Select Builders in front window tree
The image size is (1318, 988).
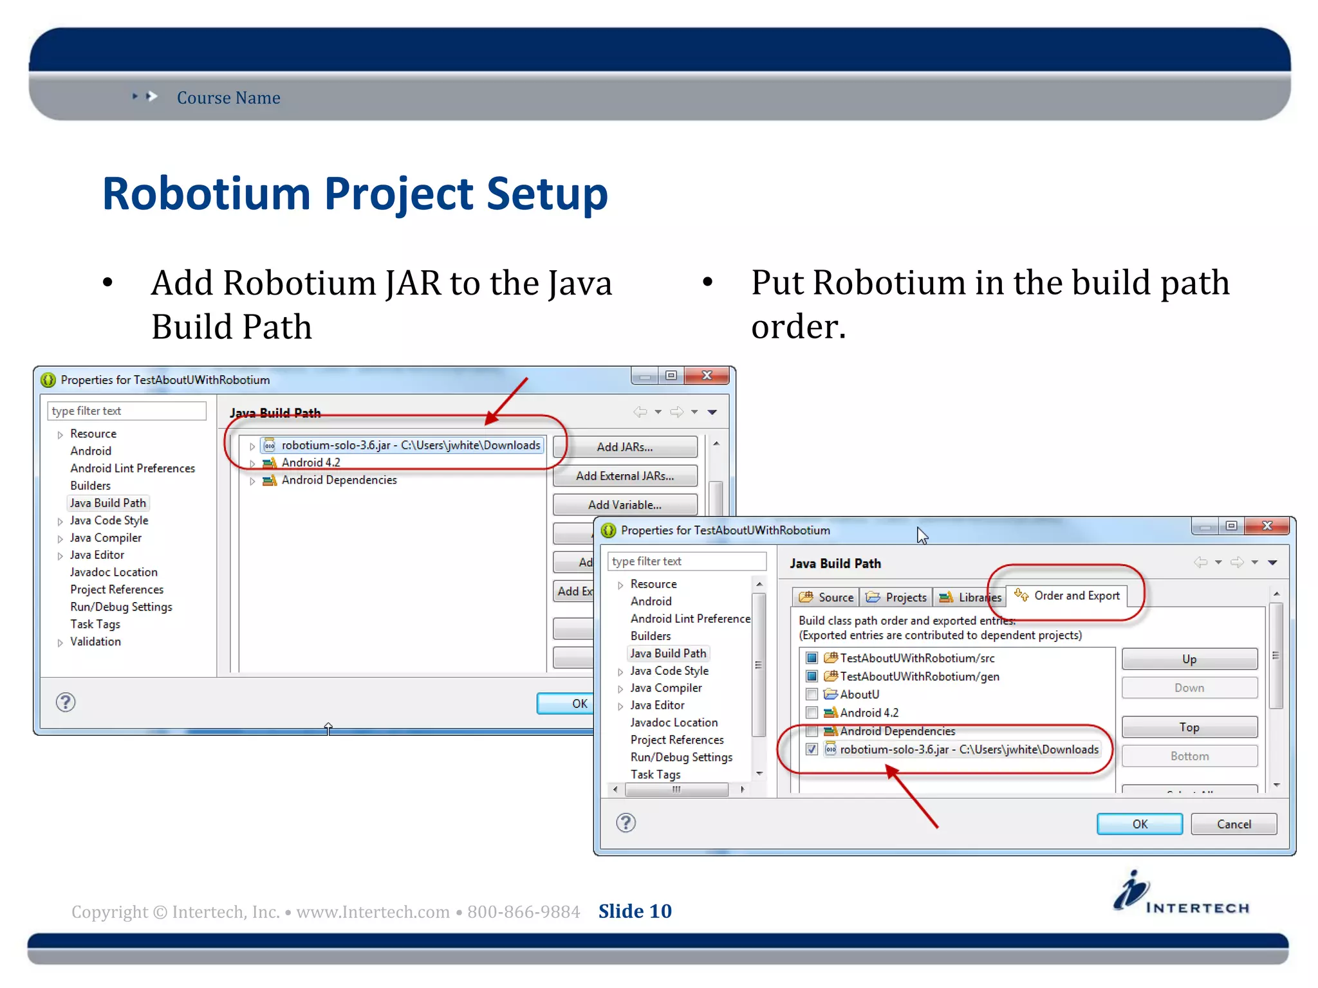pos(651,636)
